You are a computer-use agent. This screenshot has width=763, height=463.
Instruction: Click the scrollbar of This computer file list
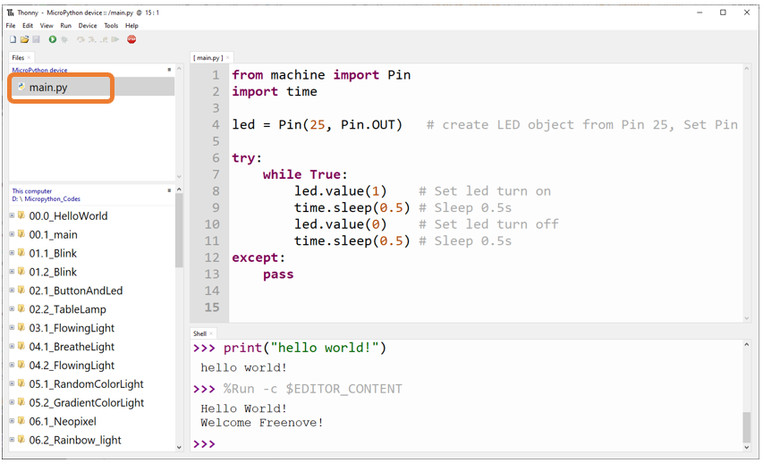179,230
